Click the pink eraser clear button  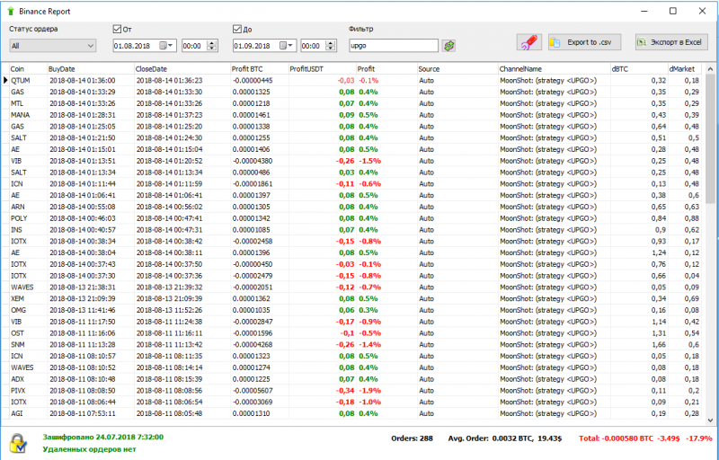click(x=529, y=42)
